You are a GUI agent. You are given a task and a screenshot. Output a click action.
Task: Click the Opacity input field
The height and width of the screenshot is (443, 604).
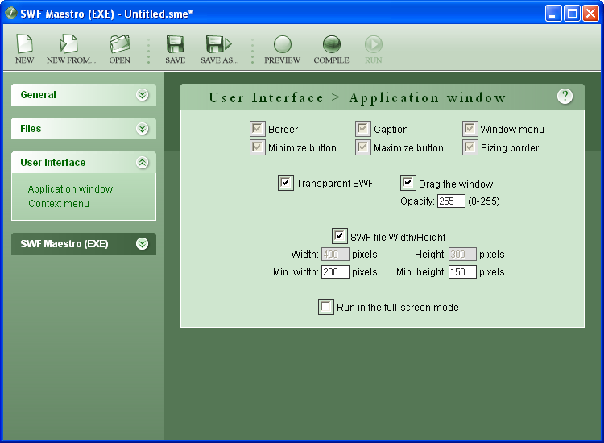(451, 201)
